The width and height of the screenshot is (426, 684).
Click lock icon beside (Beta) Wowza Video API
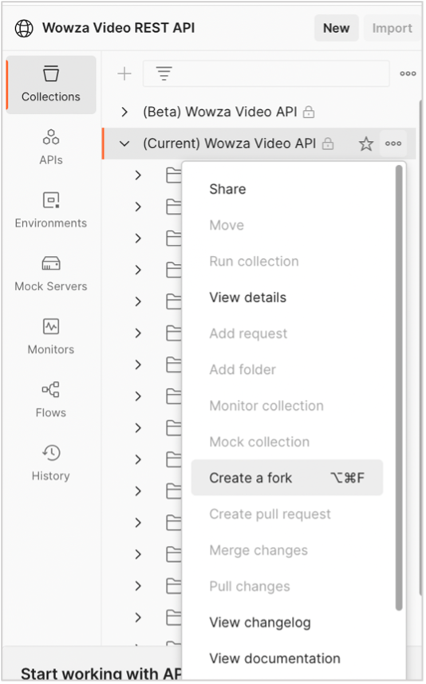point(309,112)
